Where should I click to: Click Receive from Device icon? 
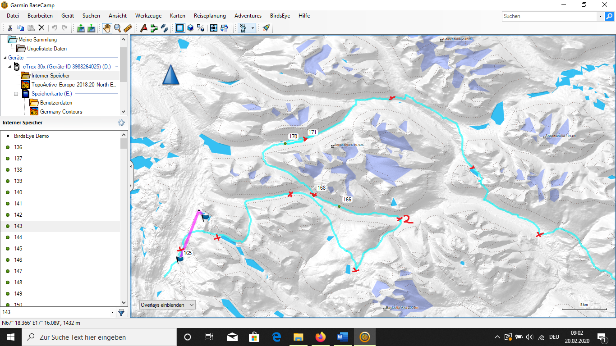tap(91, 28)
